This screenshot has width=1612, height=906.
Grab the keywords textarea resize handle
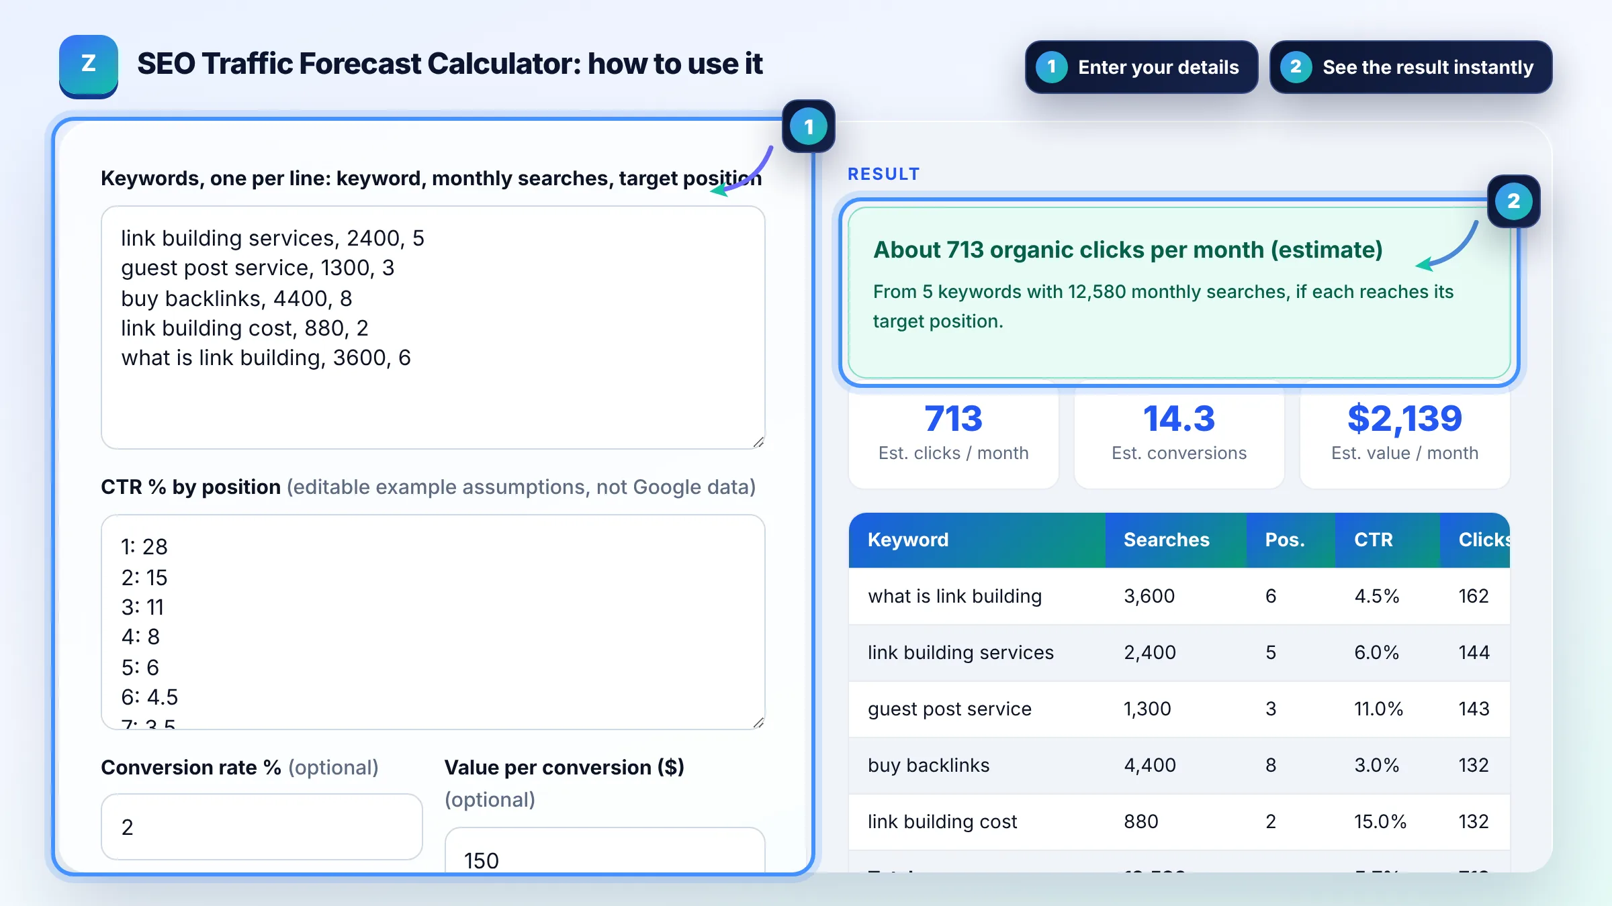coord(758,442)
